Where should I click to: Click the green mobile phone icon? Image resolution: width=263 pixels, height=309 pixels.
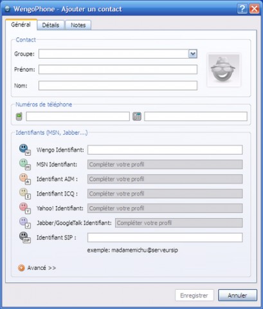click(x=19, y=117)
